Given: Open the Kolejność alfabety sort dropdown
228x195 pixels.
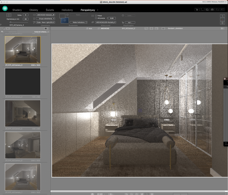Looking at the screenshot, I should point(41,32).
